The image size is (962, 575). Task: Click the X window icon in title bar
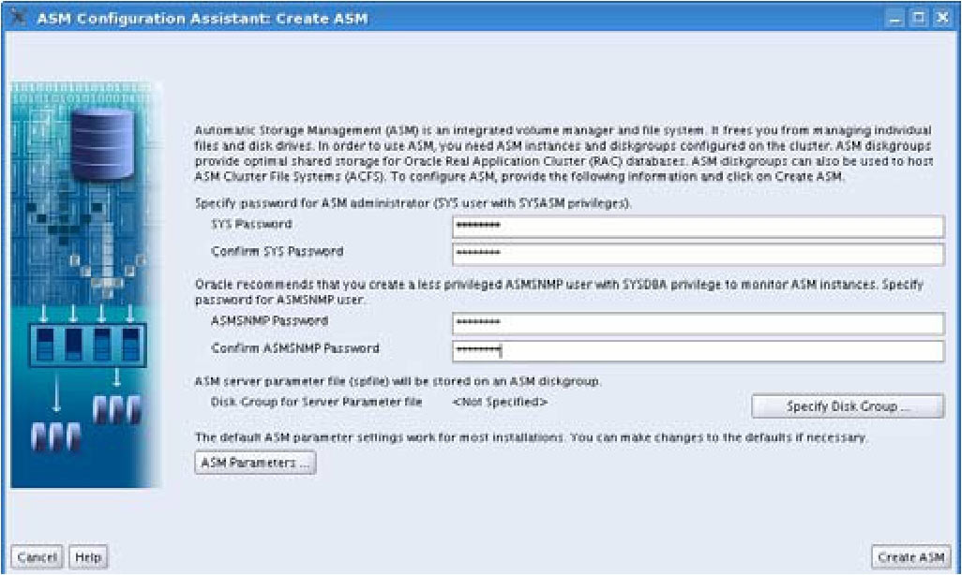[x=16, y=19]
